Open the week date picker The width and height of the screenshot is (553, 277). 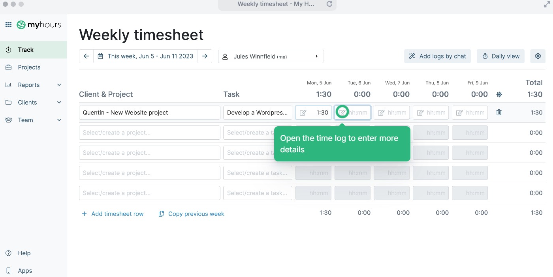coord(145,56)
